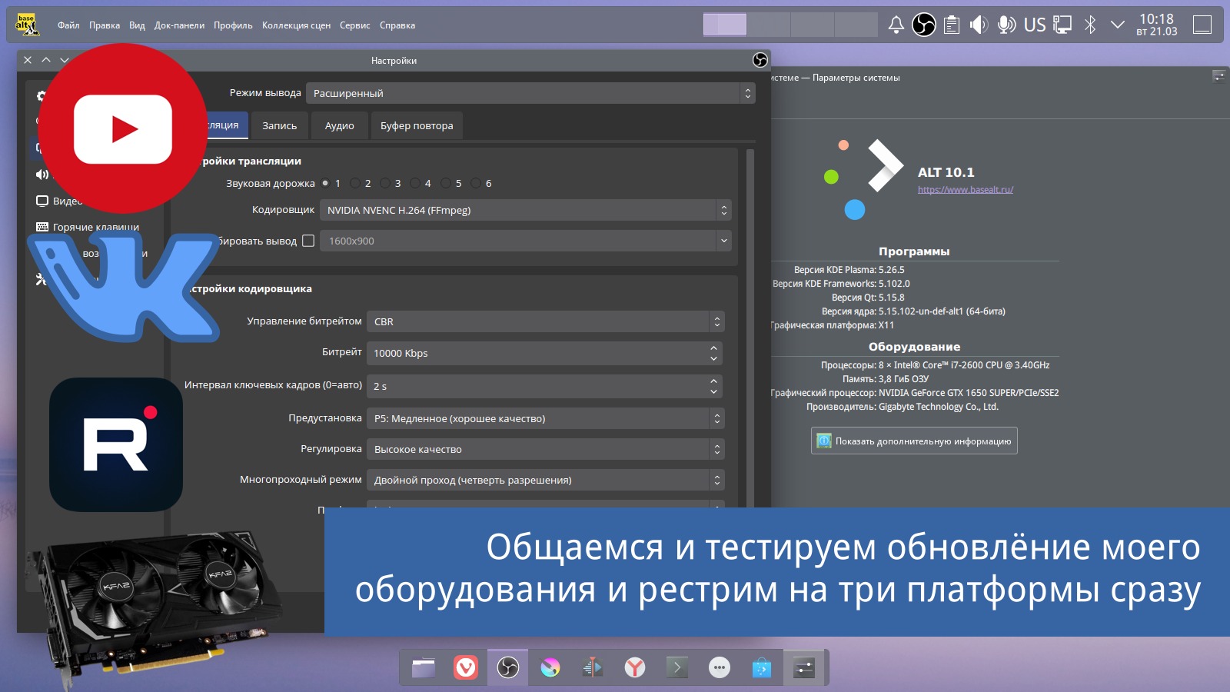Open Горячие клавиши settings section
The width and height of the screenshot is (1230, 692).
[x=94, y=226]
